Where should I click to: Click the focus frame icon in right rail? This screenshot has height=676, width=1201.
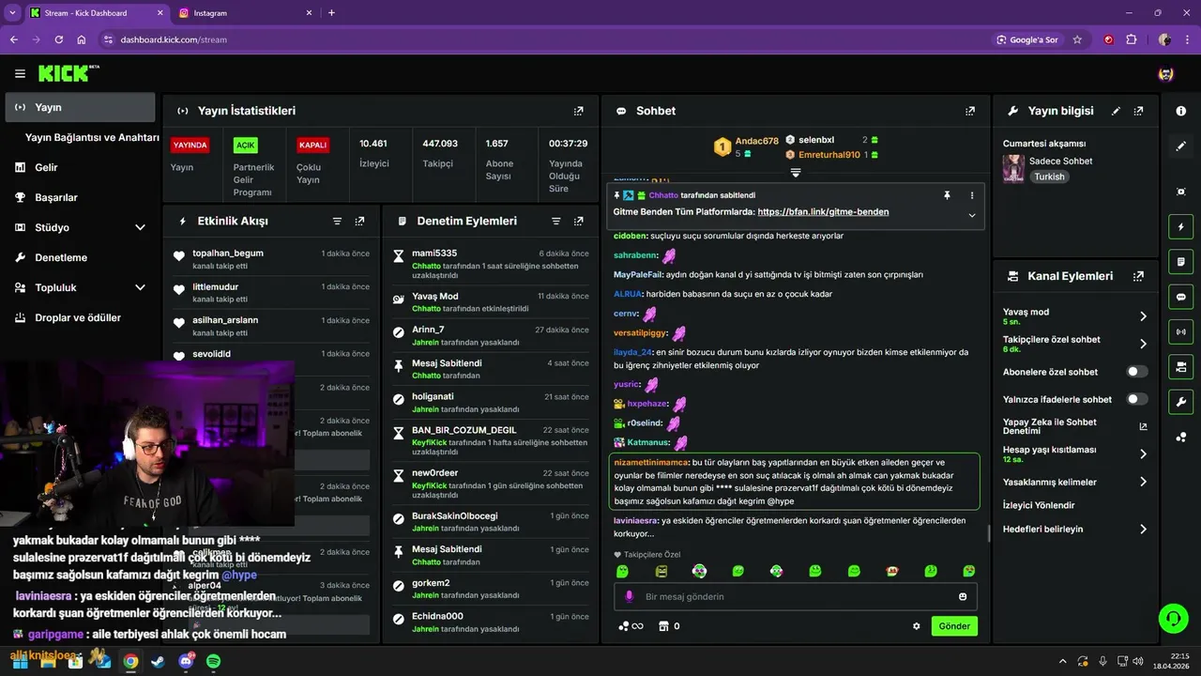click(1180, 192)
